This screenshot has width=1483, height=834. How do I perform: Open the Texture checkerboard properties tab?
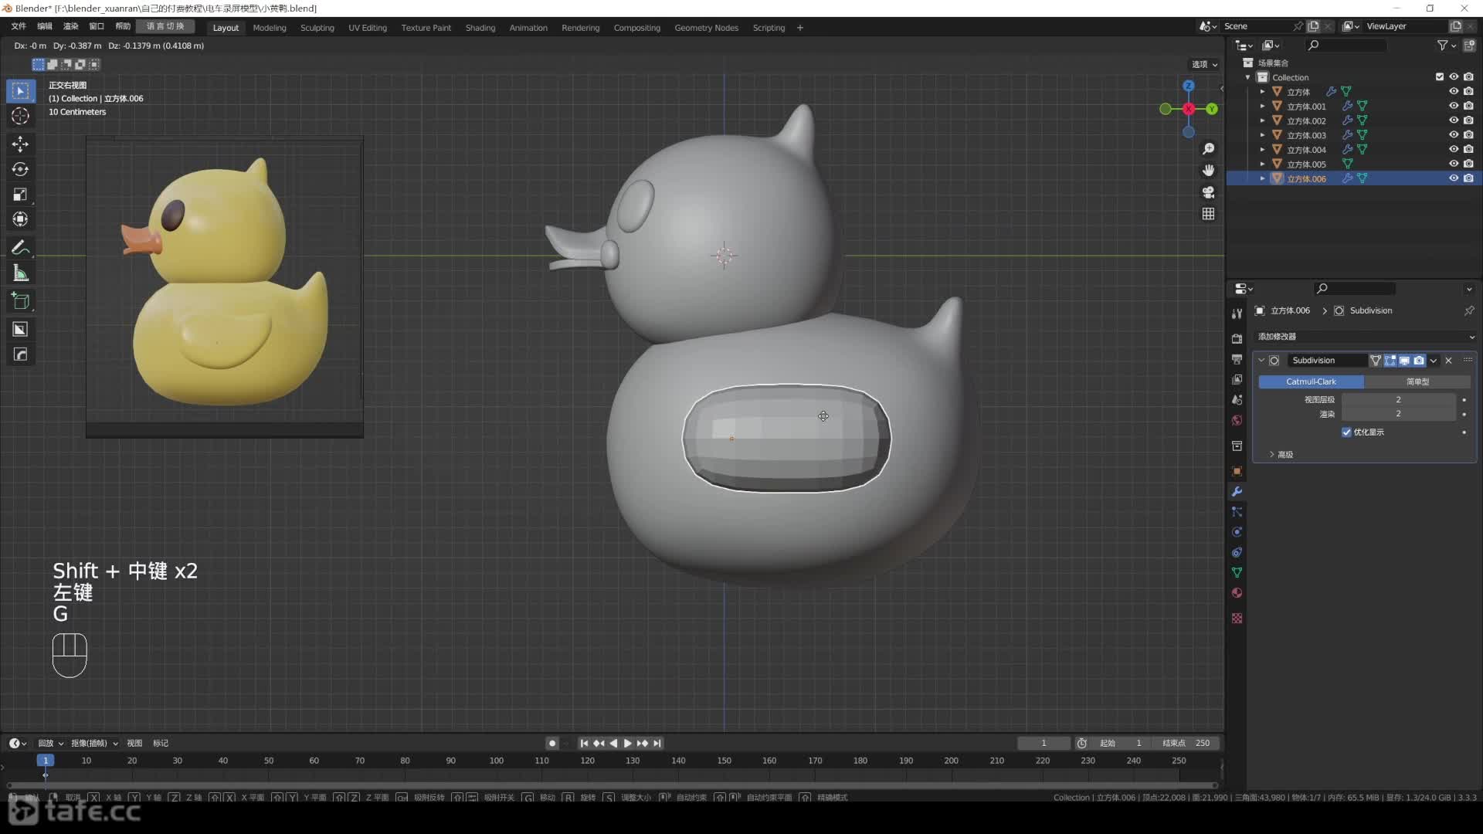(1237, 619)
